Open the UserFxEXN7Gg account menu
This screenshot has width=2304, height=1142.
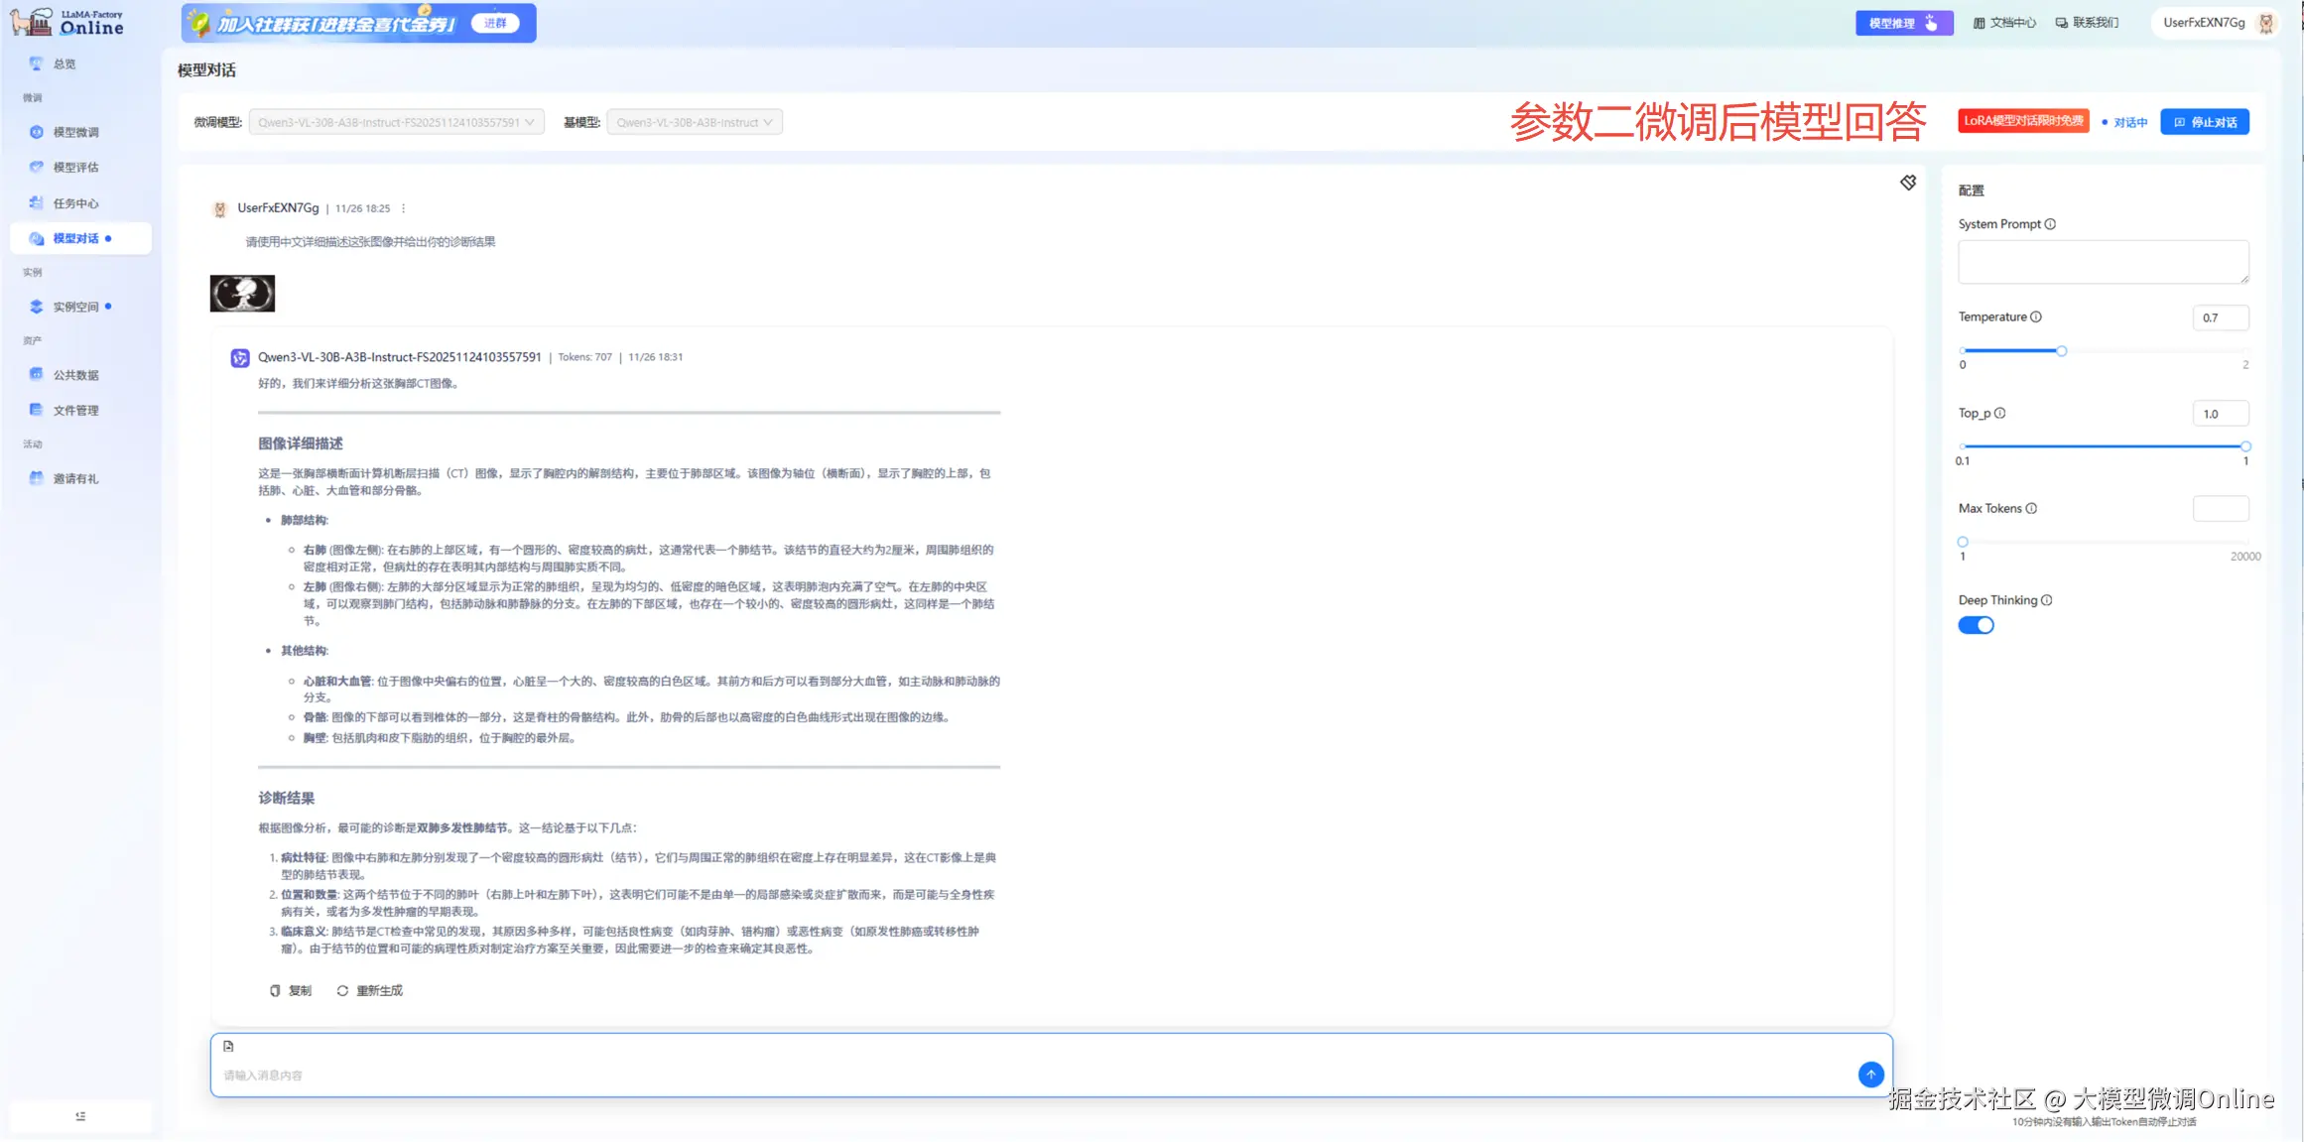(x=2217, y=23)
